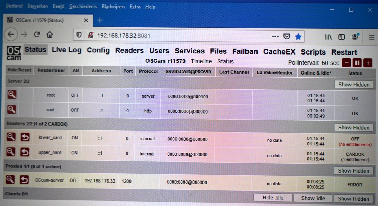Click the refresh icon for CCcam-server proxy
The width and height of the screenshot is (378, 206).
tap(24, 179)
